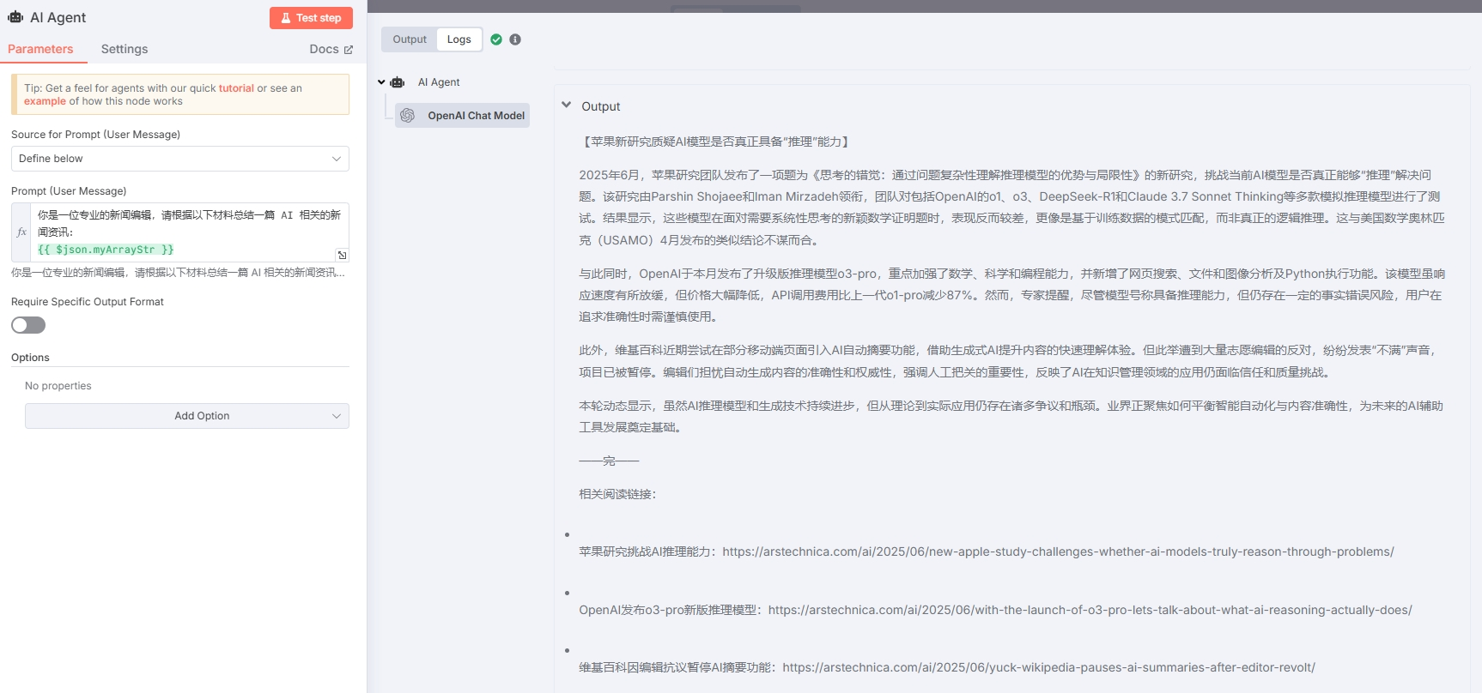Click the 相关阅读链接 text
This screenshot has width=1482, height=693.
(x=617, y=494)
